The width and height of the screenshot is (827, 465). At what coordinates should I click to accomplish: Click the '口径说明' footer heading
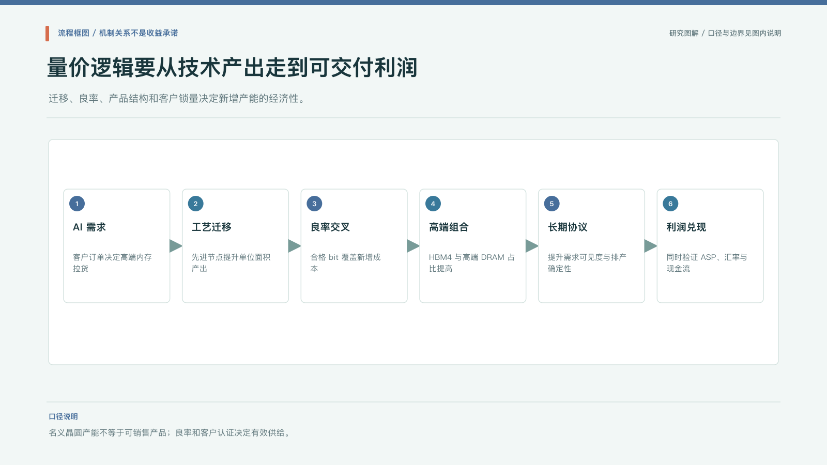pos(63,416)
